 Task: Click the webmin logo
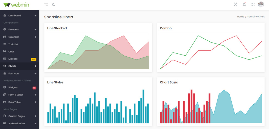point(16,5)
